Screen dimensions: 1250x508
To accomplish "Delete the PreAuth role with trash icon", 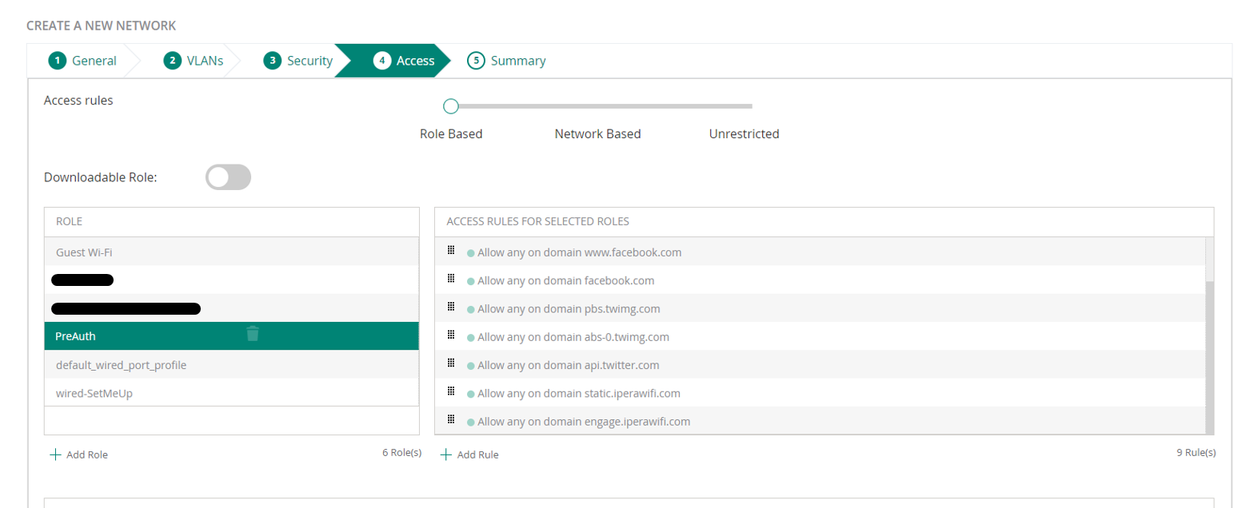I will 253,334.
